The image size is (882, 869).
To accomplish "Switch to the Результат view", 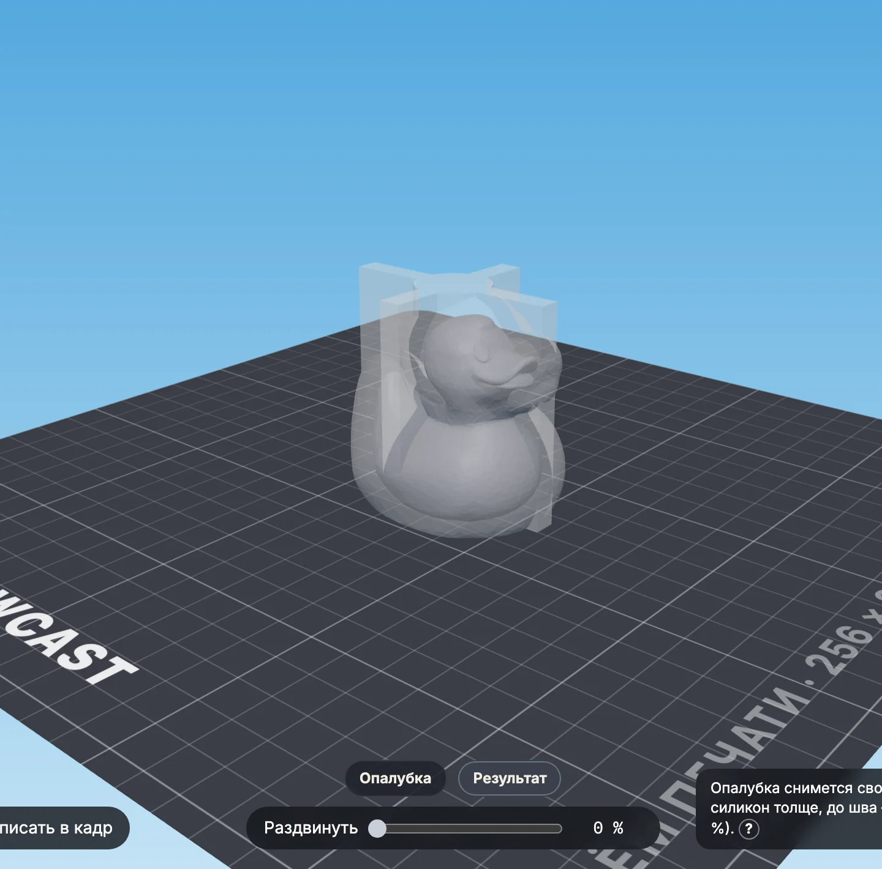I will (510, 778).
